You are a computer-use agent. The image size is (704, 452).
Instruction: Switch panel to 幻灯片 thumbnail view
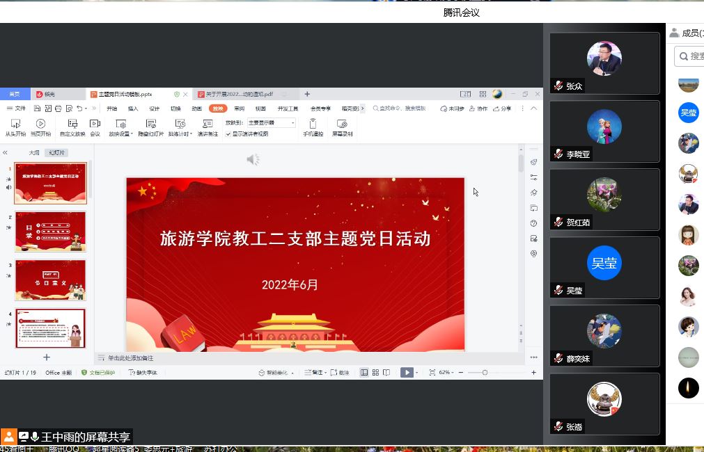(56, 152)
